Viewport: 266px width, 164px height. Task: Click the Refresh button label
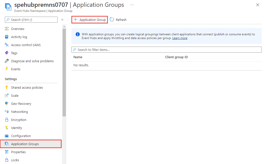(121, 20)
